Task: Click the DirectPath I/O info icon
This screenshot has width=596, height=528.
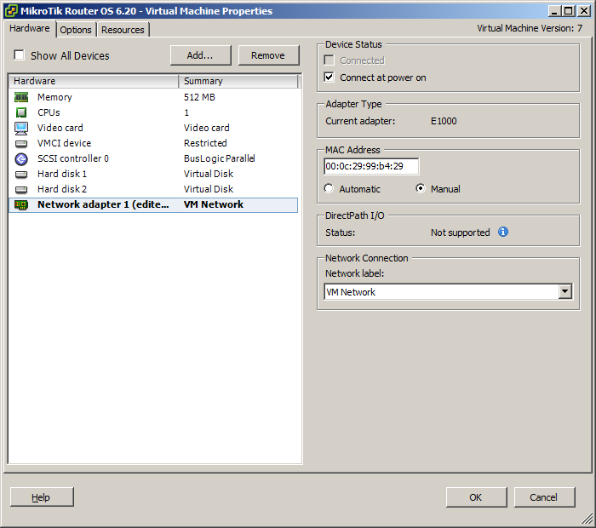Action: 503,232
